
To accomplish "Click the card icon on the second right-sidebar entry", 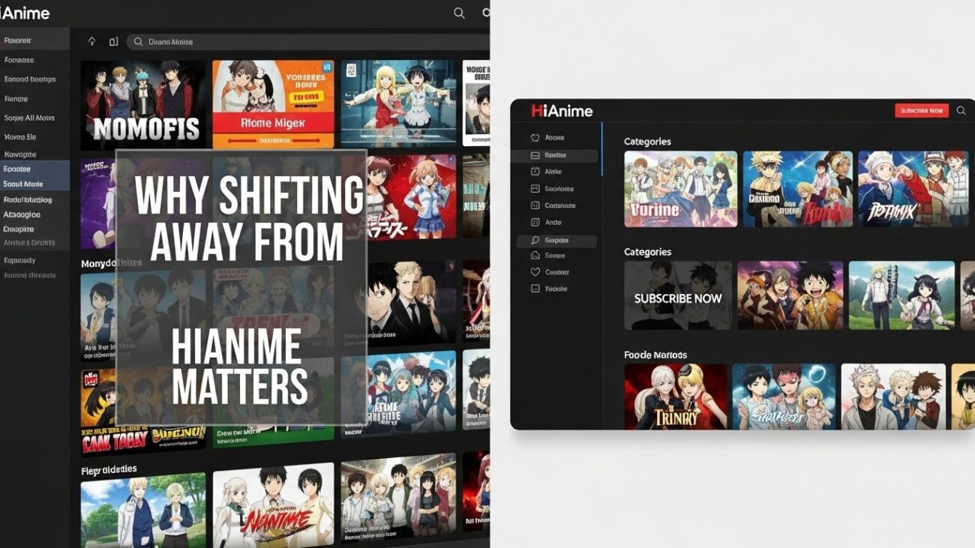I will point(535,155).
